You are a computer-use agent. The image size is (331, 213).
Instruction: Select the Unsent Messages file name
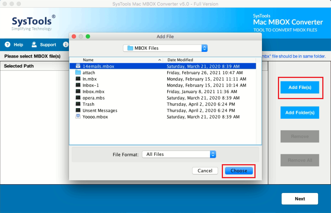100,110
